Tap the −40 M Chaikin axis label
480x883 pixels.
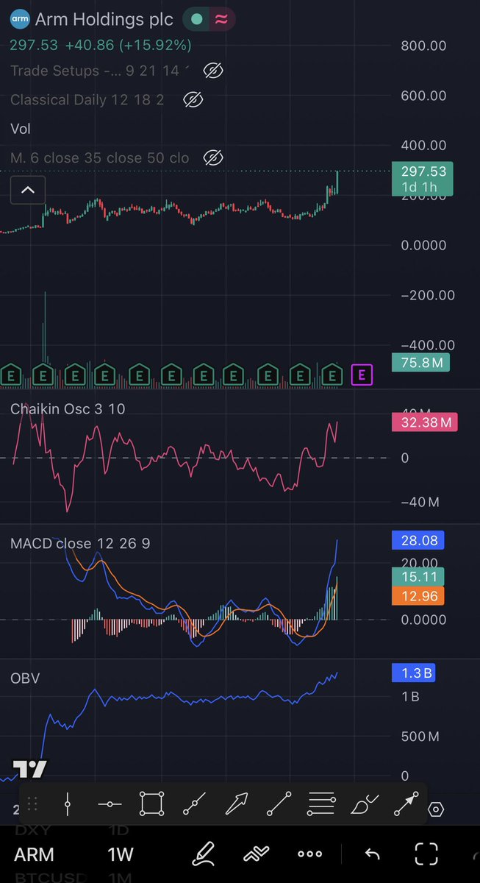(x=420, y=502)
